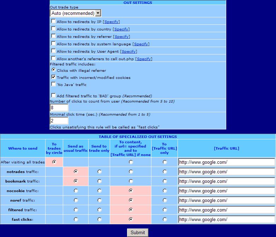Select Send to trade only for bookmark traffic
Viewport: 276px width, 237px height.
tap(100, 181)
